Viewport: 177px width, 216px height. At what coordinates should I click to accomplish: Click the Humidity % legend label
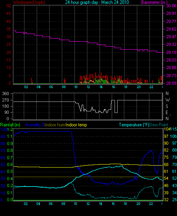pyautogui.click(x=35, y=125)
